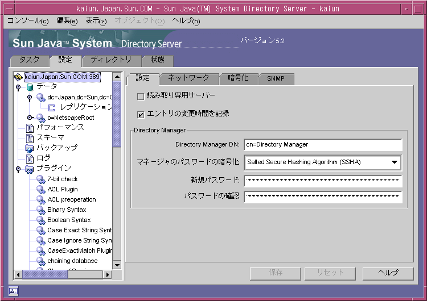Click the 新規パスワード field
Viewport: 427px width, 301px height.
tap(323, 181)
